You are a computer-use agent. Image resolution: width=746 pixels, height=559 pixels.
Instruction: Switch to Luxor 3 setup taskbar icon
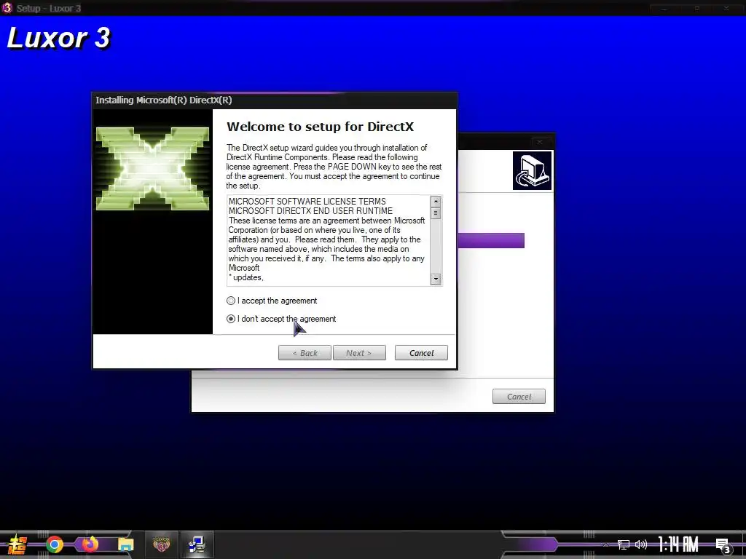[x=161, y=544]
